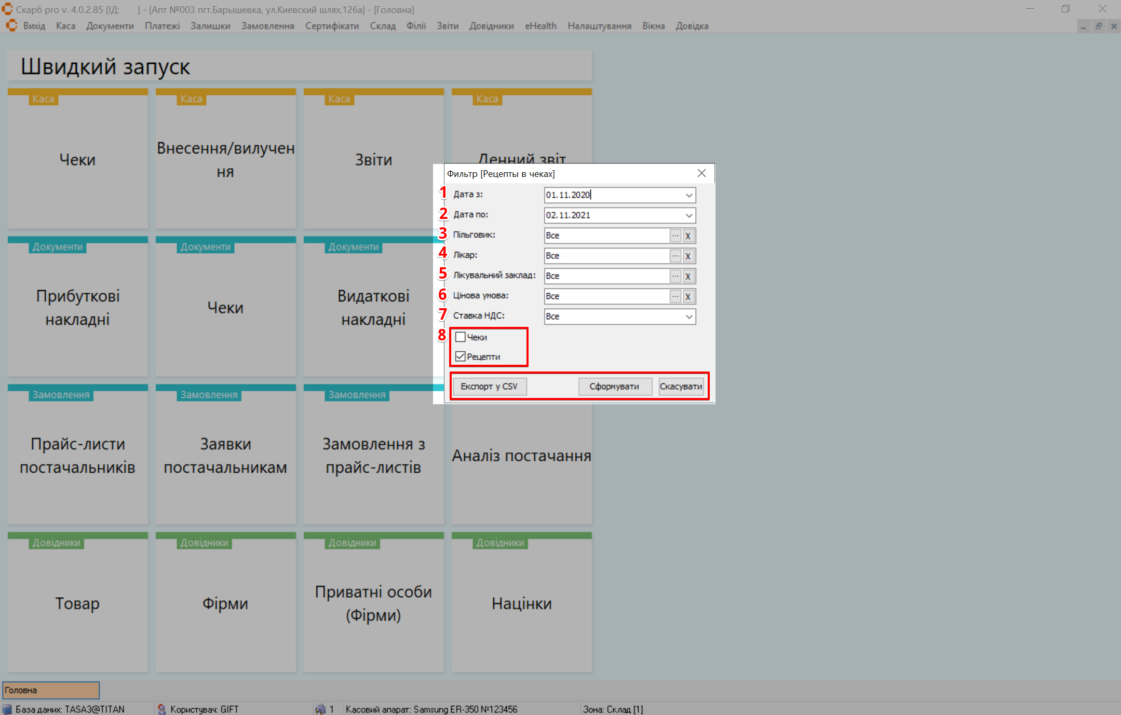The width and height of the screenshot is (1121, 715).
Task: Open the Лікар selection ellipsis button
Action: point(675,256)
